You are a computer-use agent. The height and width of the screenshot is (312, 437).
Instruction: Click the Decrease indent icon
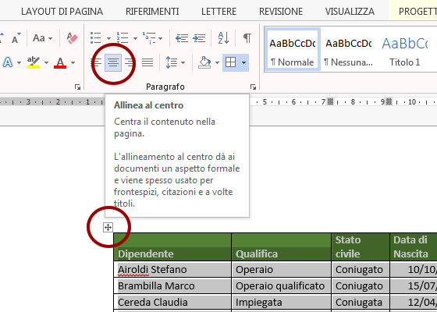pyautogui.click(x=182, y=38)
